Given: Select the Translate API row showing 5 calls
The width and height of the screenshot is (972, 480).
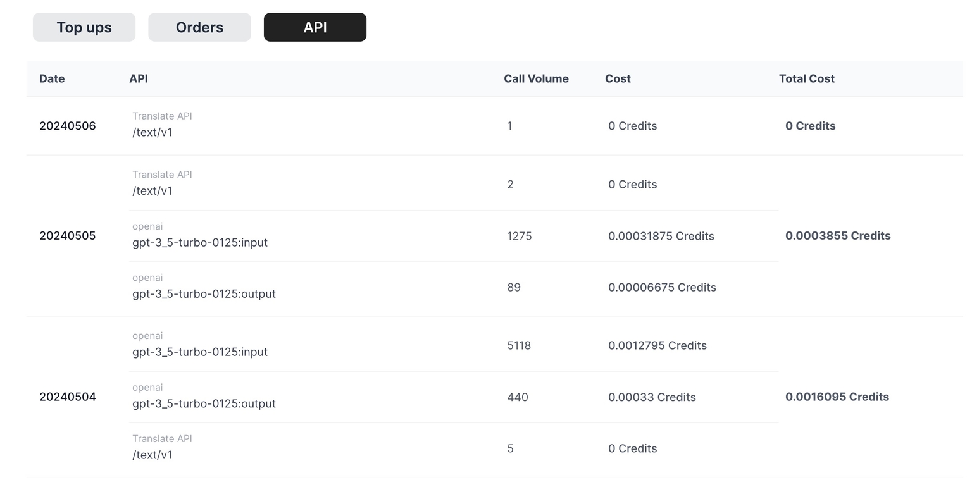Looking at the screenshot, I should tap(253, 447).
